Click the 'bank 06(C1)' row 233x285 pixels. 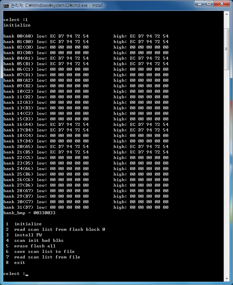[x=86, y=69]
